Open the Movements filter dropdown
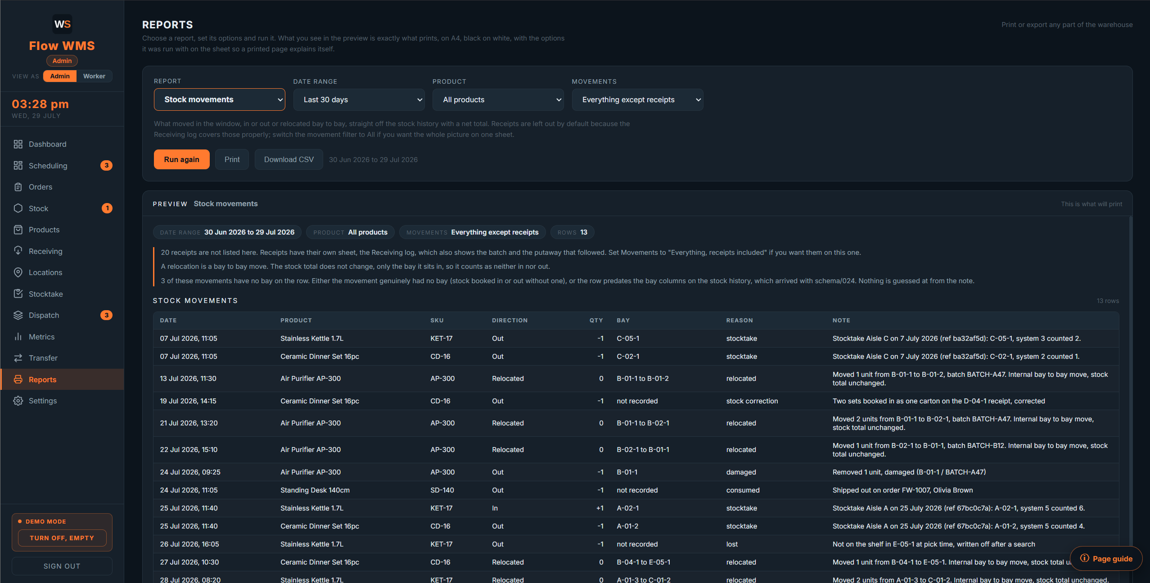 [637, 99]
